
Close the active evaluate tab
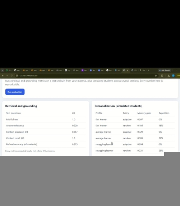(128, 70)
